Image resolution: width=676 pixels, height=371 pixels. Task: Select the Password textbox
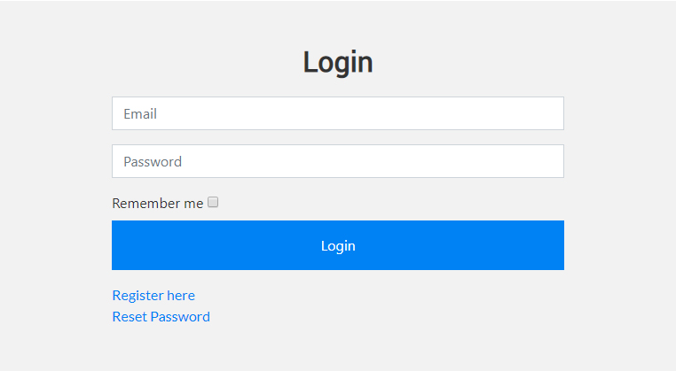[x=337, y=161]
